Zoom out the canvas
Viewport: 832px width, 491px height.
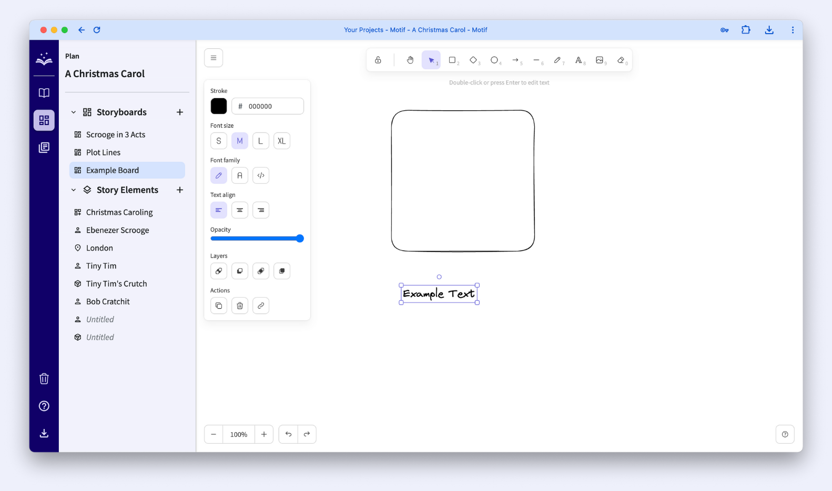(214, 434)
